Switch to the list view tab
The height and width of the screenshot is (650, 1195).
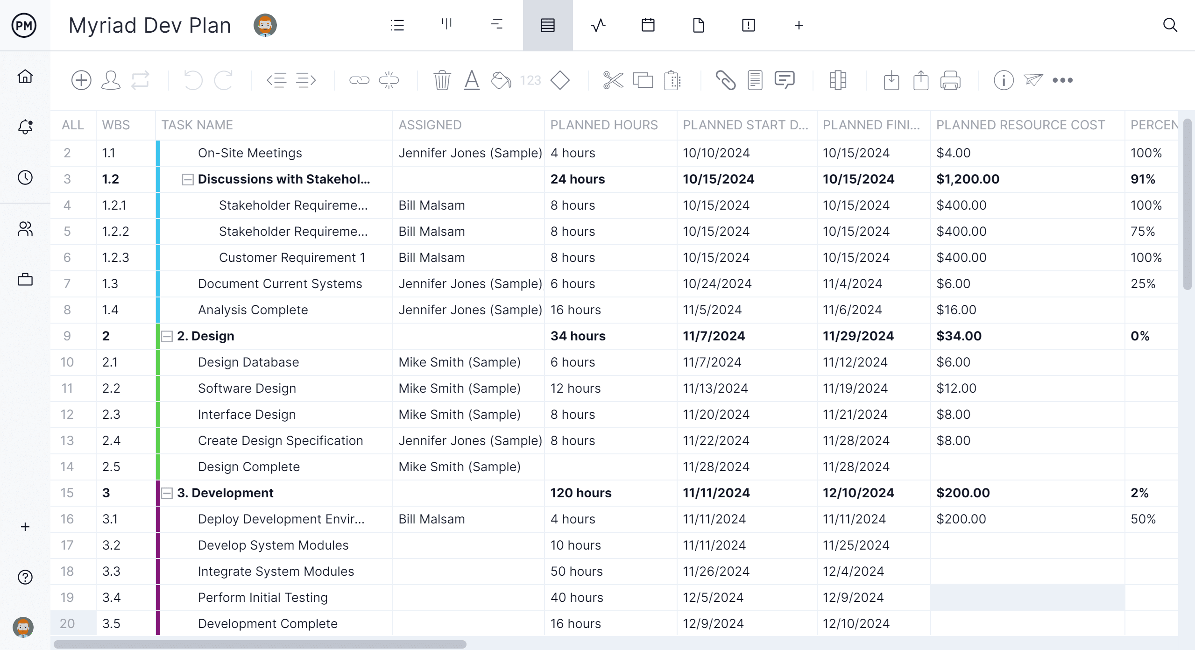pyautogui.click(x=397, y=25)
